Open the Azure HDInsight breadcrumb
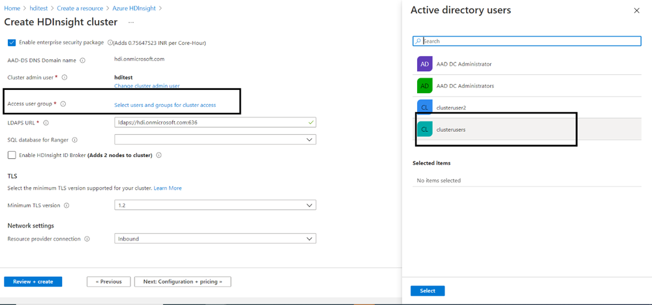 134,8
